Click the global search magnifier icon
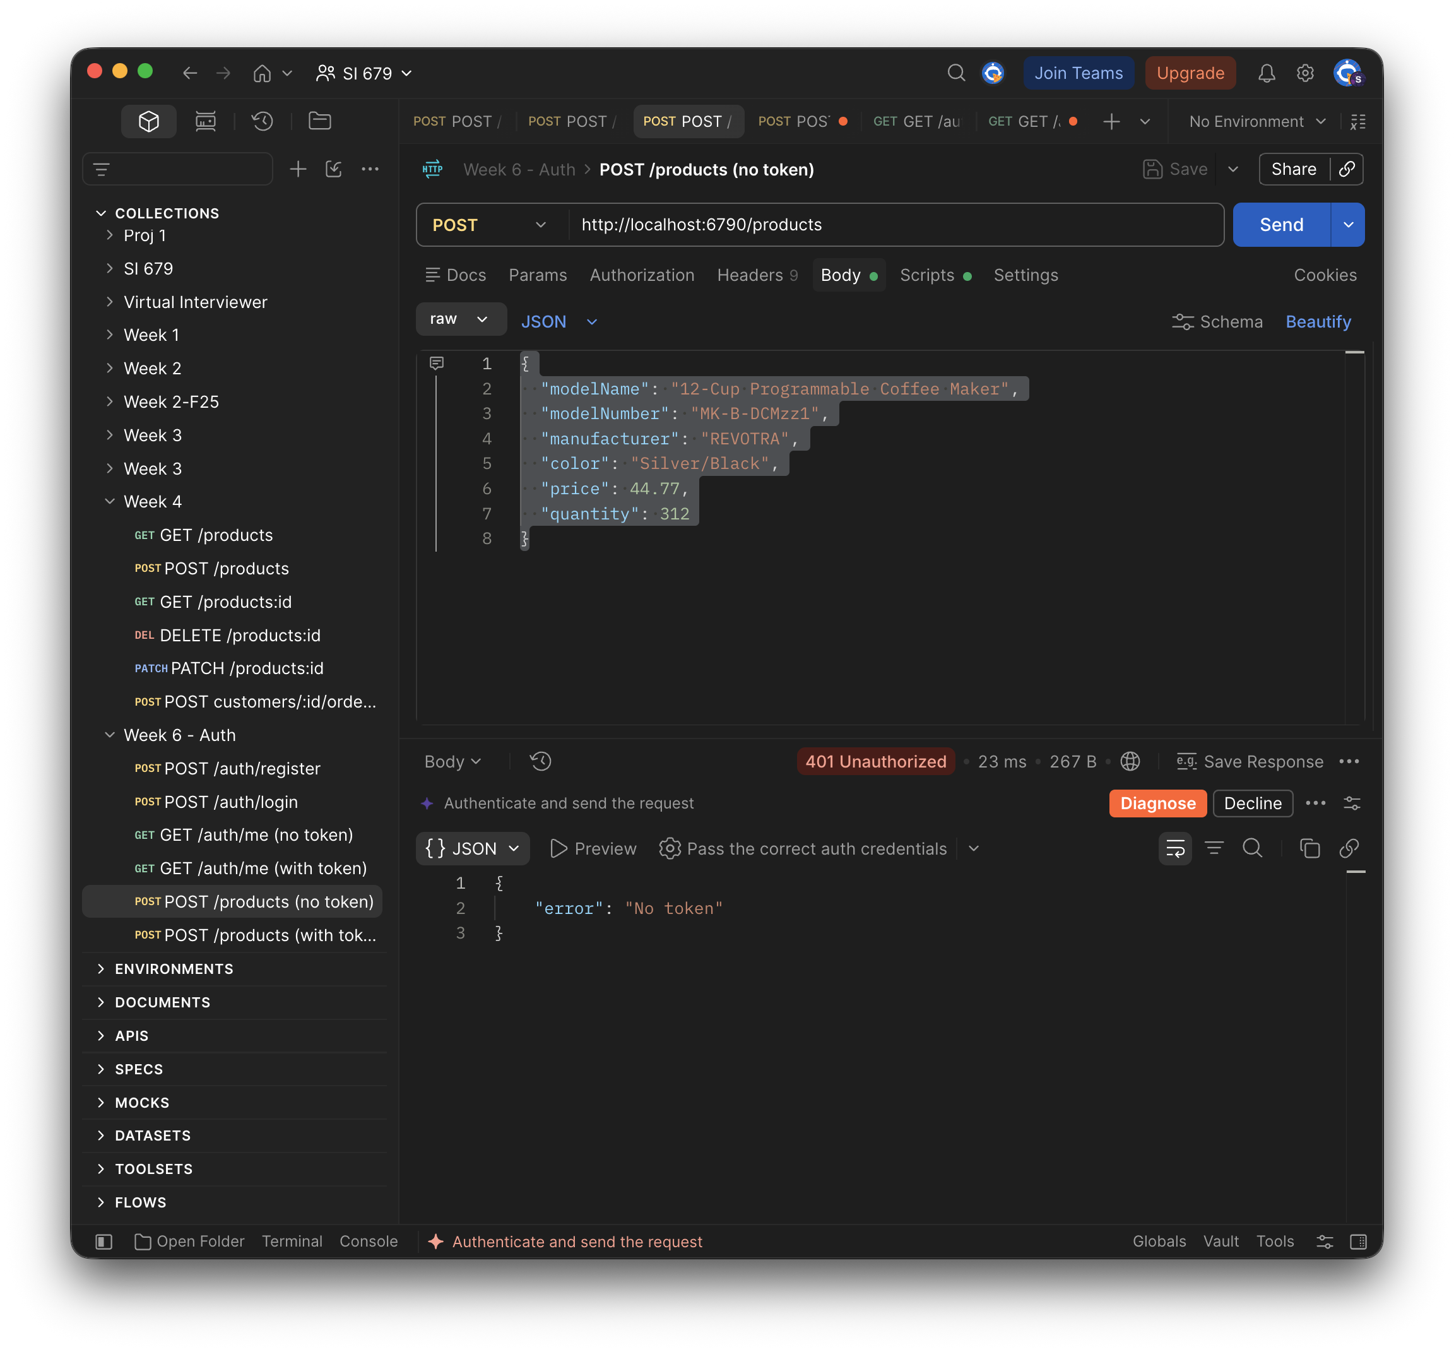The image size is (1454, 1352). pyautogui.click(x=956, y=73)
